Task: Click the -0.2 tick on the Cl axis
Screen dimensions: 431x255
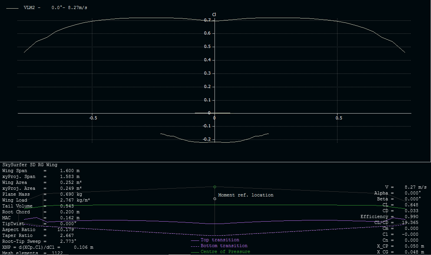Action: tap(207, 139)
